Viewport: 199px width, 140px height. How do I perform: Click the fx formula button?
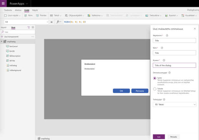pos(59,22)
